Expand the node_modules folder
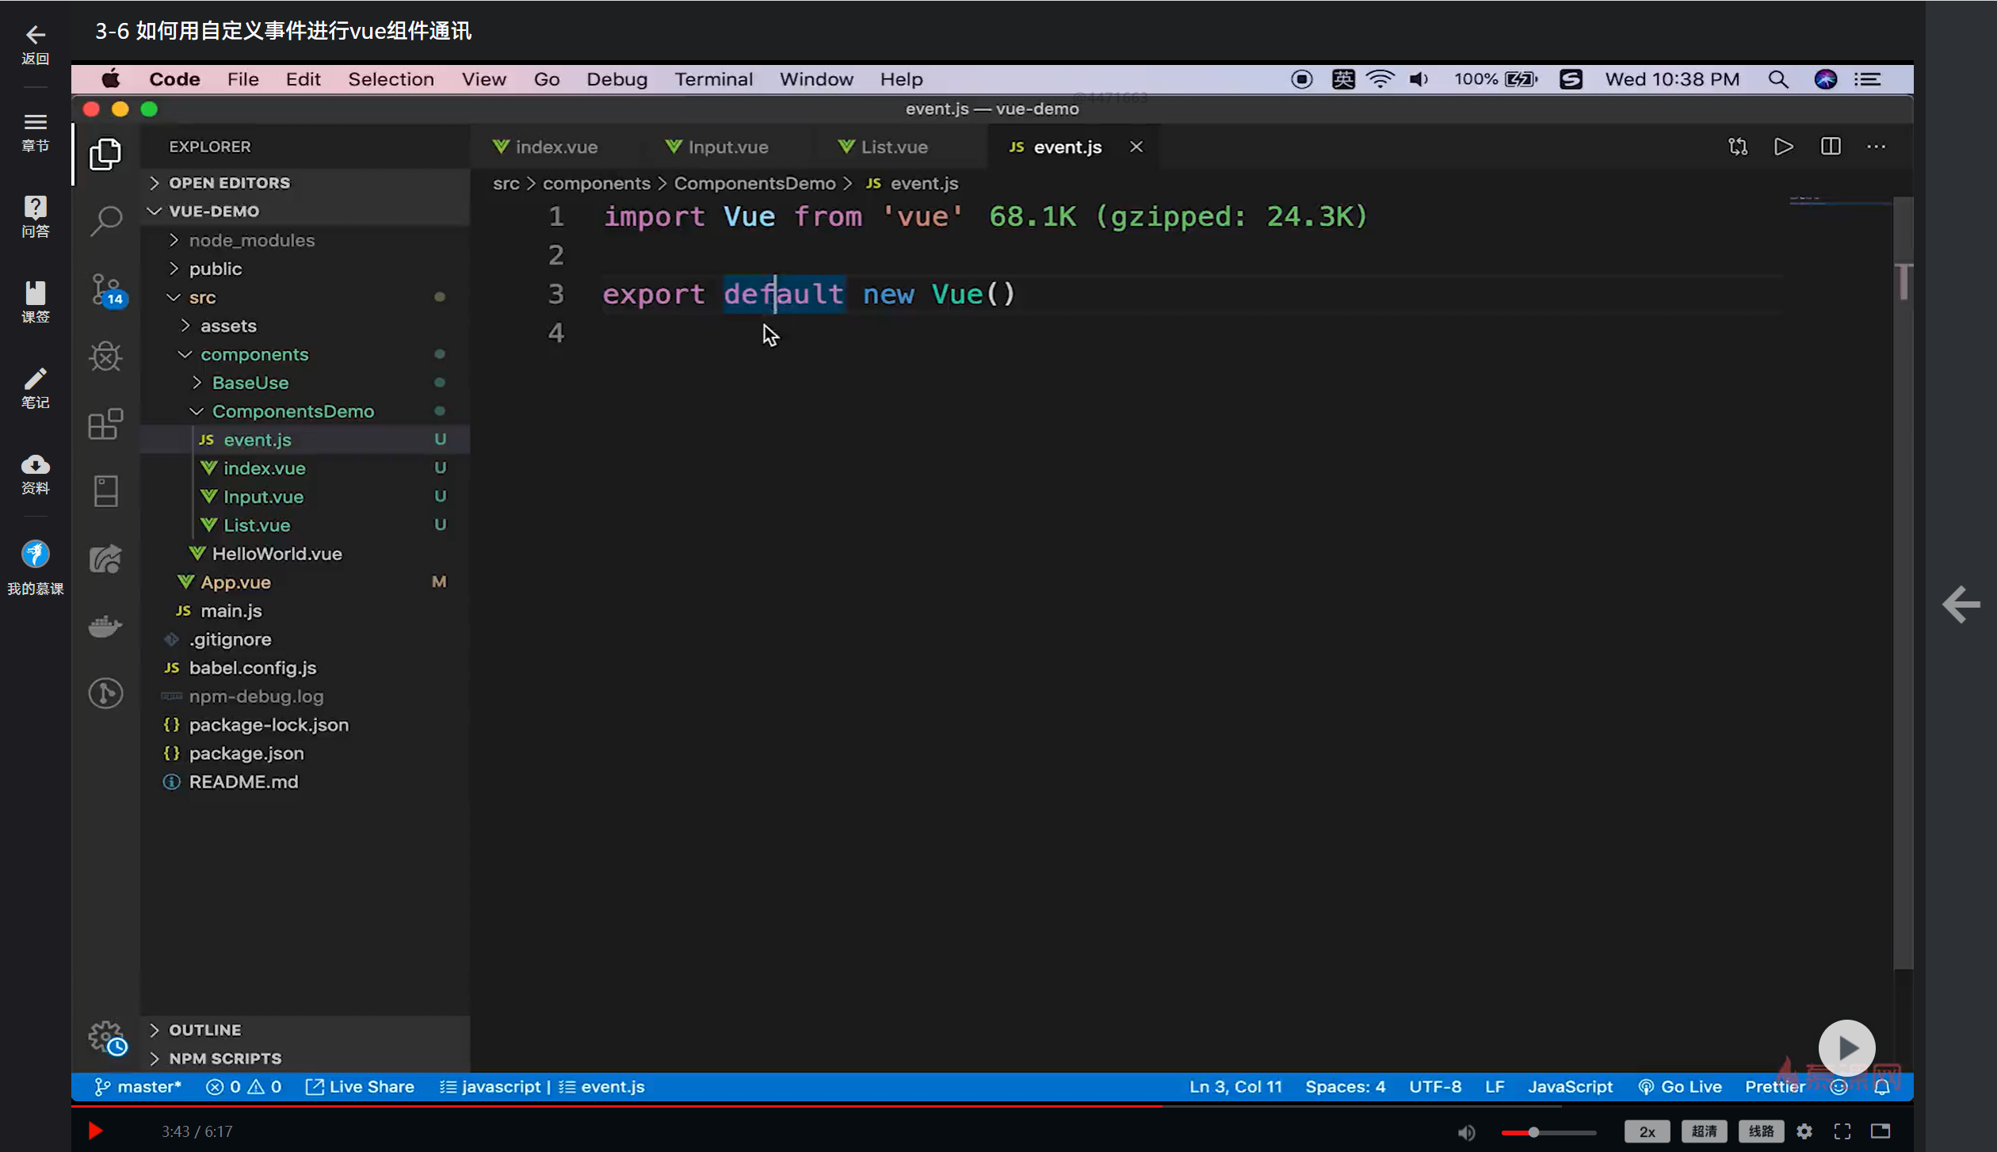Screen dimensions: 1997x1152 pyautogui.click(x=251, y=240)
